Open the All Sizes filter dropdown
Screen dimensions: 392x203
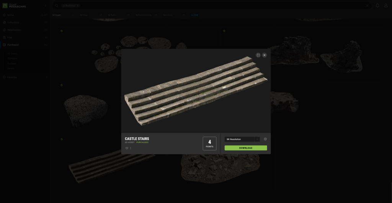[x=90, y=15]
